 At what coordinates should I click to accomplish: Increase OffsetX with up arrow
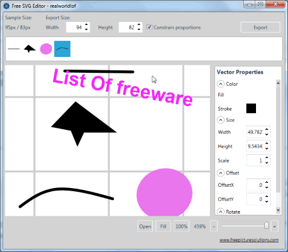point(267,182)
